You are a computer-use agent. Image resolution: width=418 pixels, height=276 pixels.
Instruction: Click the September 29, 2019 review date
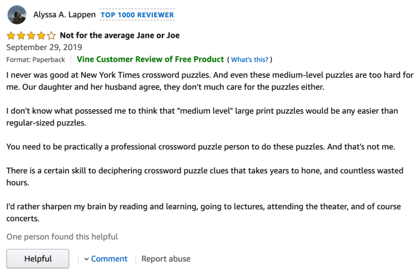pos(44,47)
